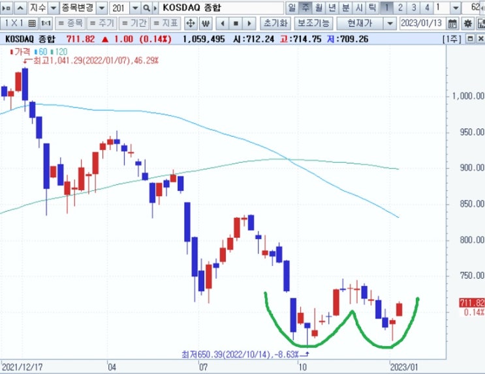Open the 201 code dropdown arrow
The width and height of the screenshot is (485, 374).
[135, 8]
